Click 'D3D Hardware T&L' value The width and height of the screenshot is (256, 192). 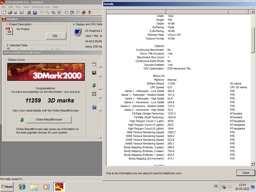179,68
